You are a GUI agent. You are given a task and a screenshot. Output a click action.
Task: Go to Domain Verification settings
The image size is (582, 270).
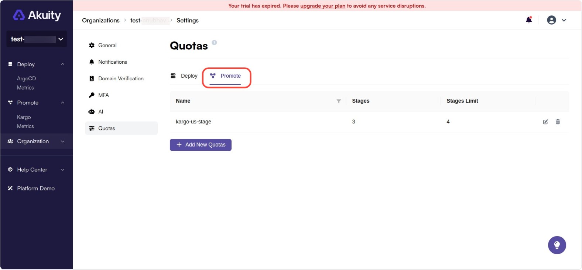(120, 78)
